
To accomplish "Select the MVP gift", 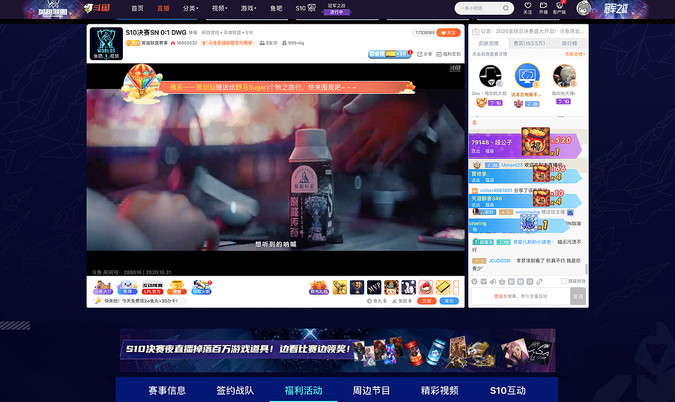I will coord(374,287).
